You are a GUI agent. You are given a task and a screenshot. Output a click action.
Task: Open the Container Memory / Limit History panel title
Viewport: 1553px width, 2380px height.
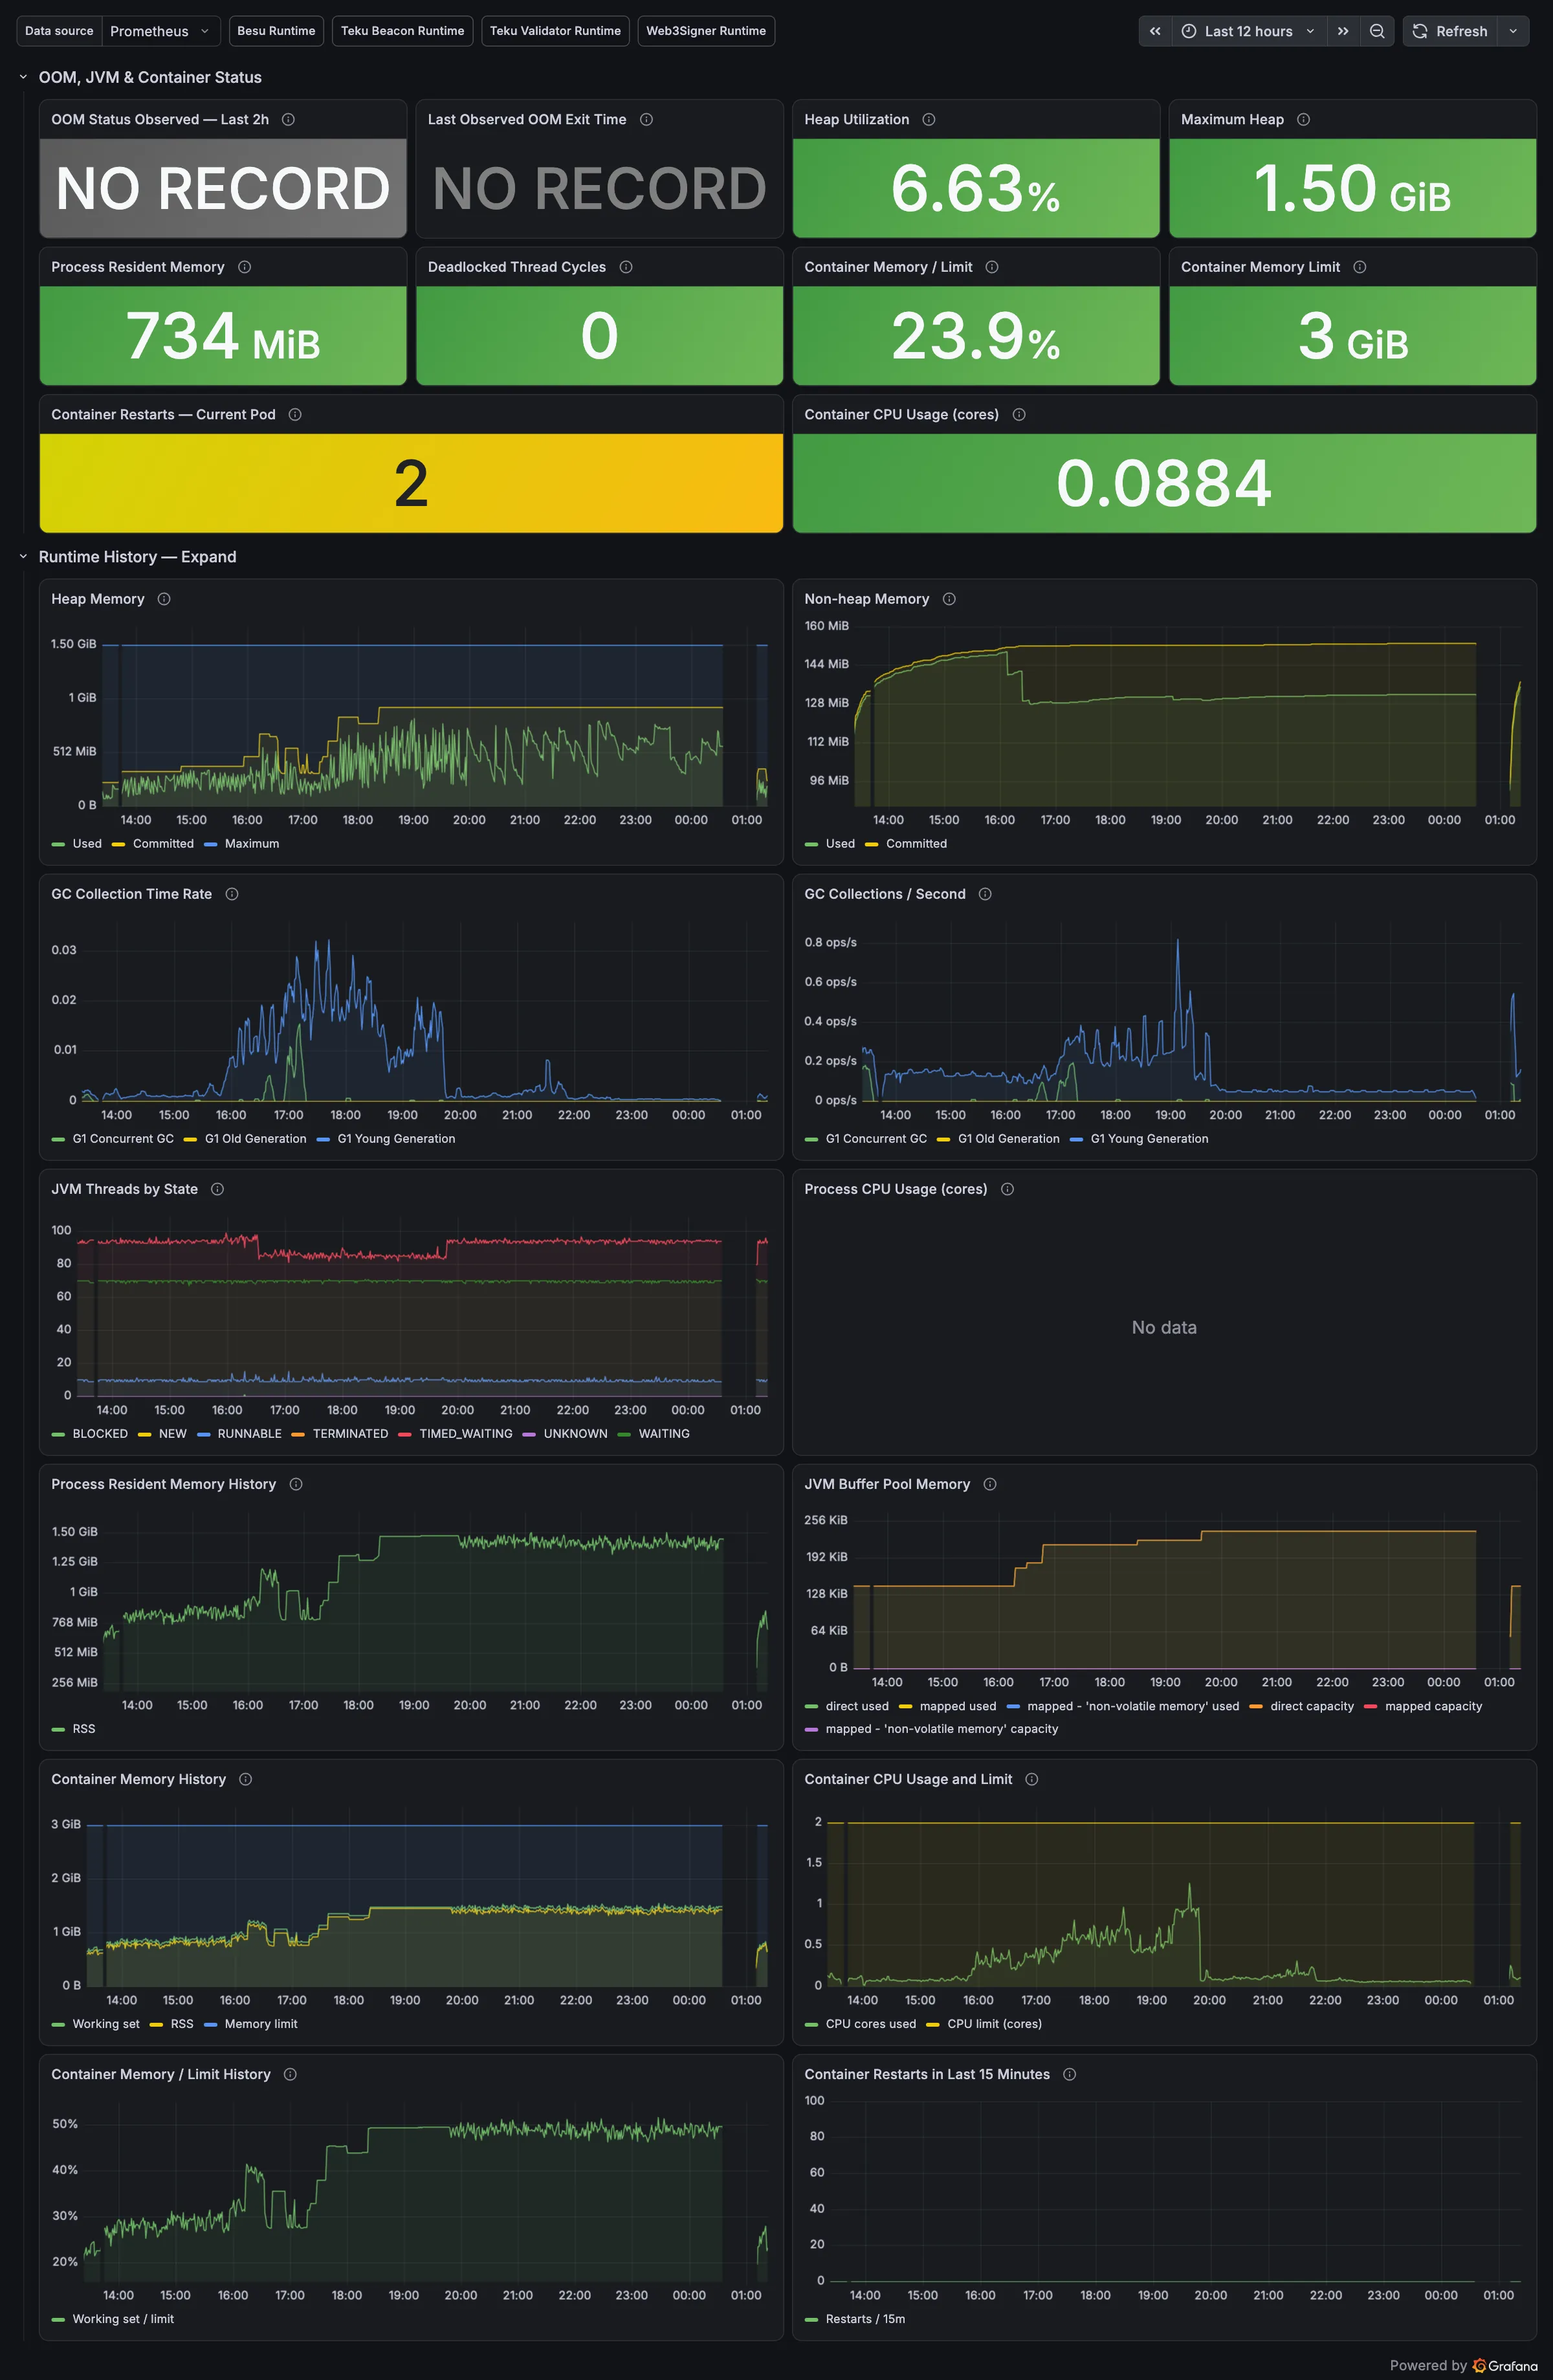click(x=161, y=2074)
